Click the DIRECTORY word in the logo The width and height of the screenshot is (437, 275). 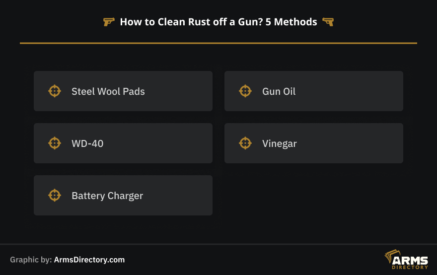410,267
